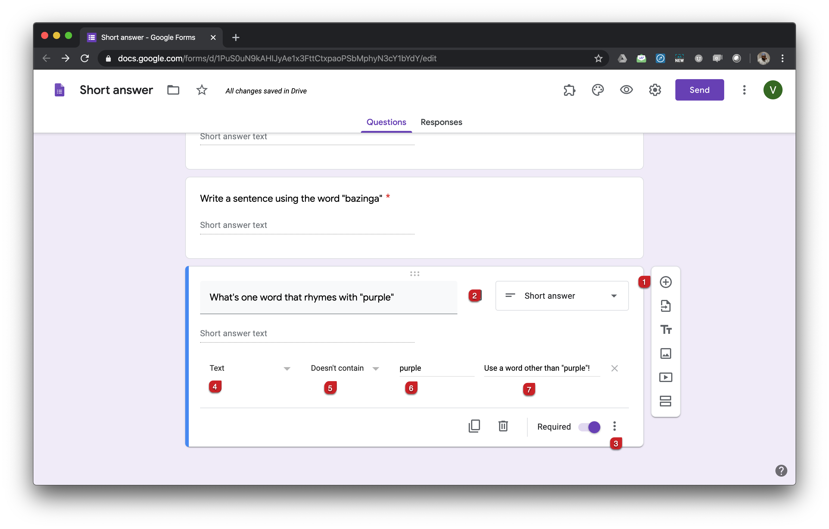The image size is (829, 529).
Task: Open form Settings
Action: coord(655,90)
